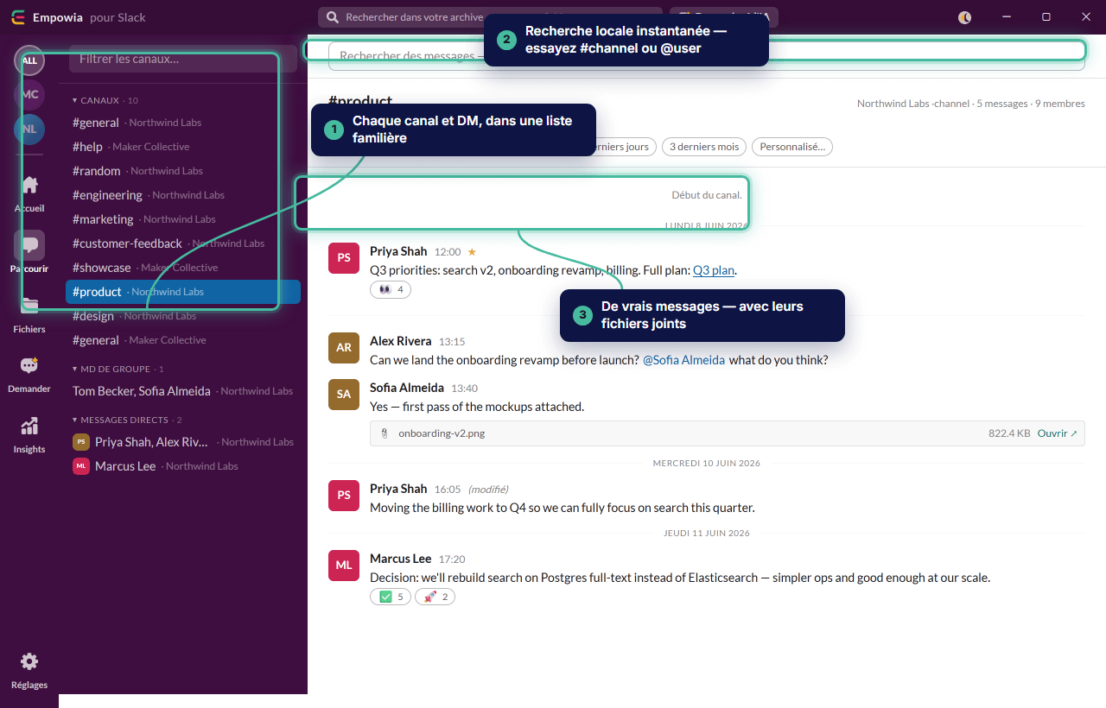
Task: Open #general in Maker Collective
Action: (x=183, y=340)
